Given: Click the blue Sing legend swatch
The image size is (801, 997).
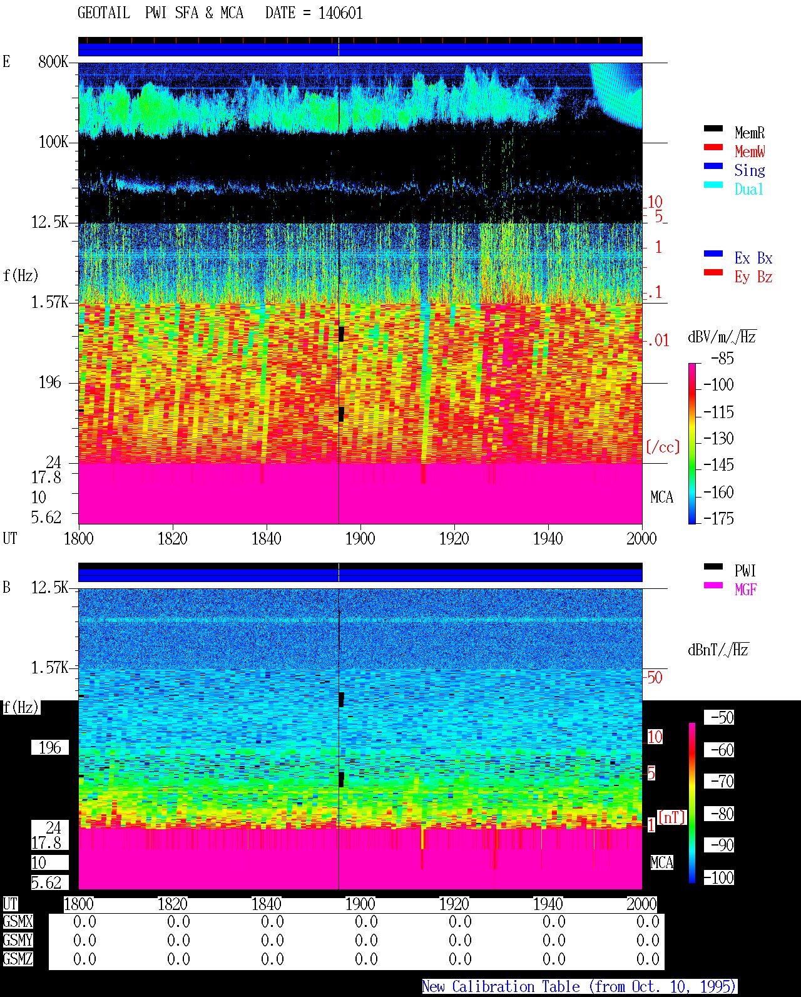Looking at the screenshot, I should click(x=713, y=166).
